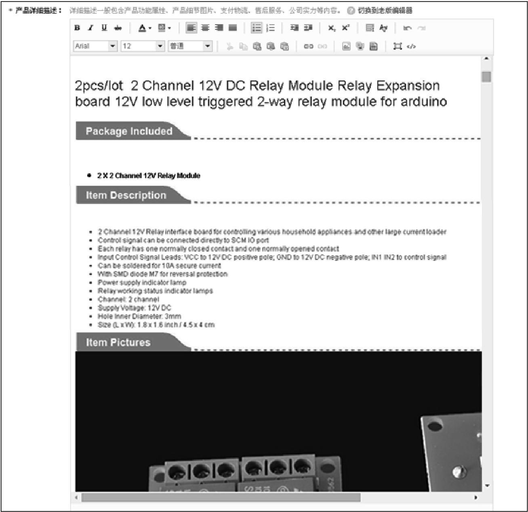Screen dimensions: 528x512
Task: Click 'With SMD diode M7' line
Action: coord(162,274)
